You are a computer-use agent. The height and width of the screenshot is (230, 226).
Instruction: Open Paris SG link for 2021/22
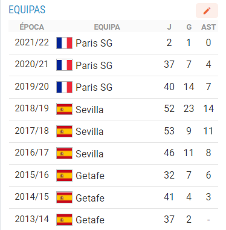[94, 43]
